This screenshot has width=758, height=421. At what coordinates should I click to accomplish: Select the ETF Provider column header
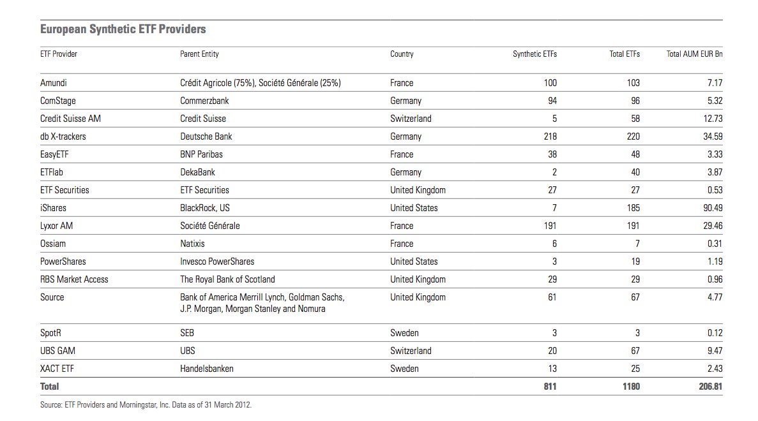tap(59, 54)
